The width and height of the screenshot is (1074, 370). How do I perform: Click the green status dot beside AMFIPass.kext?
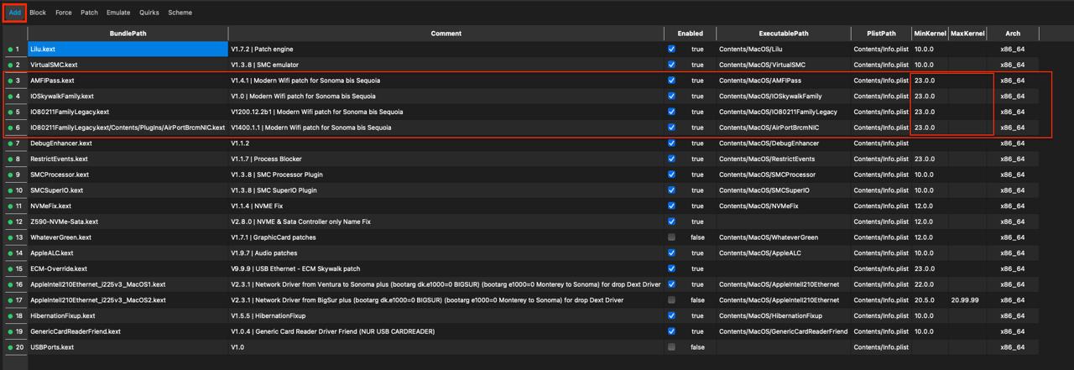11,81
